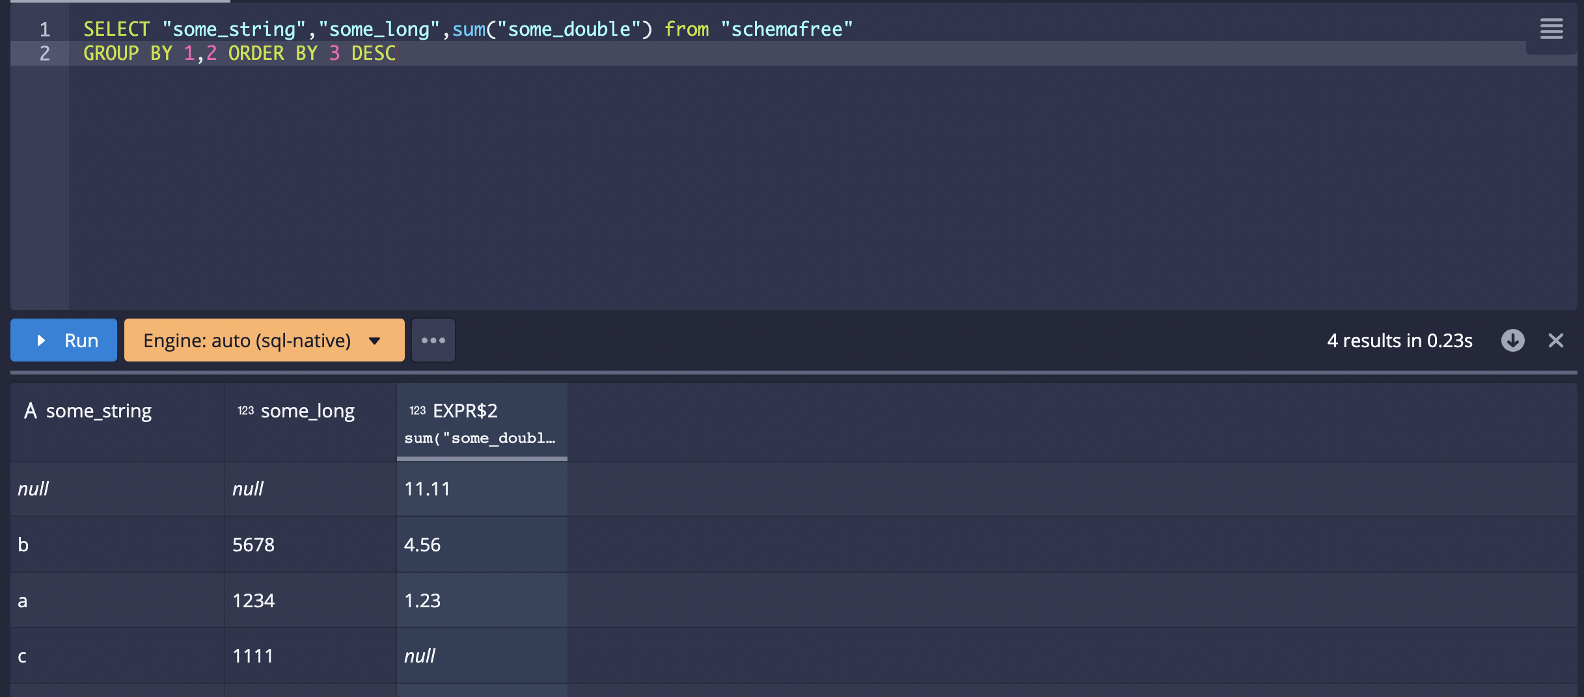Click the 123 number icon beside EXPR$2

(x=417, y=410)
